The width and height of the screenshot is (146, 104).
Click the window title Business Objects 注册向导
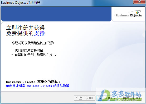tap(21, 2)
